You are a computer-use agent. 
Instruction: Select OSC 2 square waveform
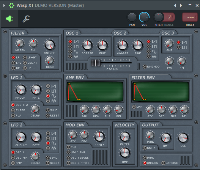click(148, 47)
